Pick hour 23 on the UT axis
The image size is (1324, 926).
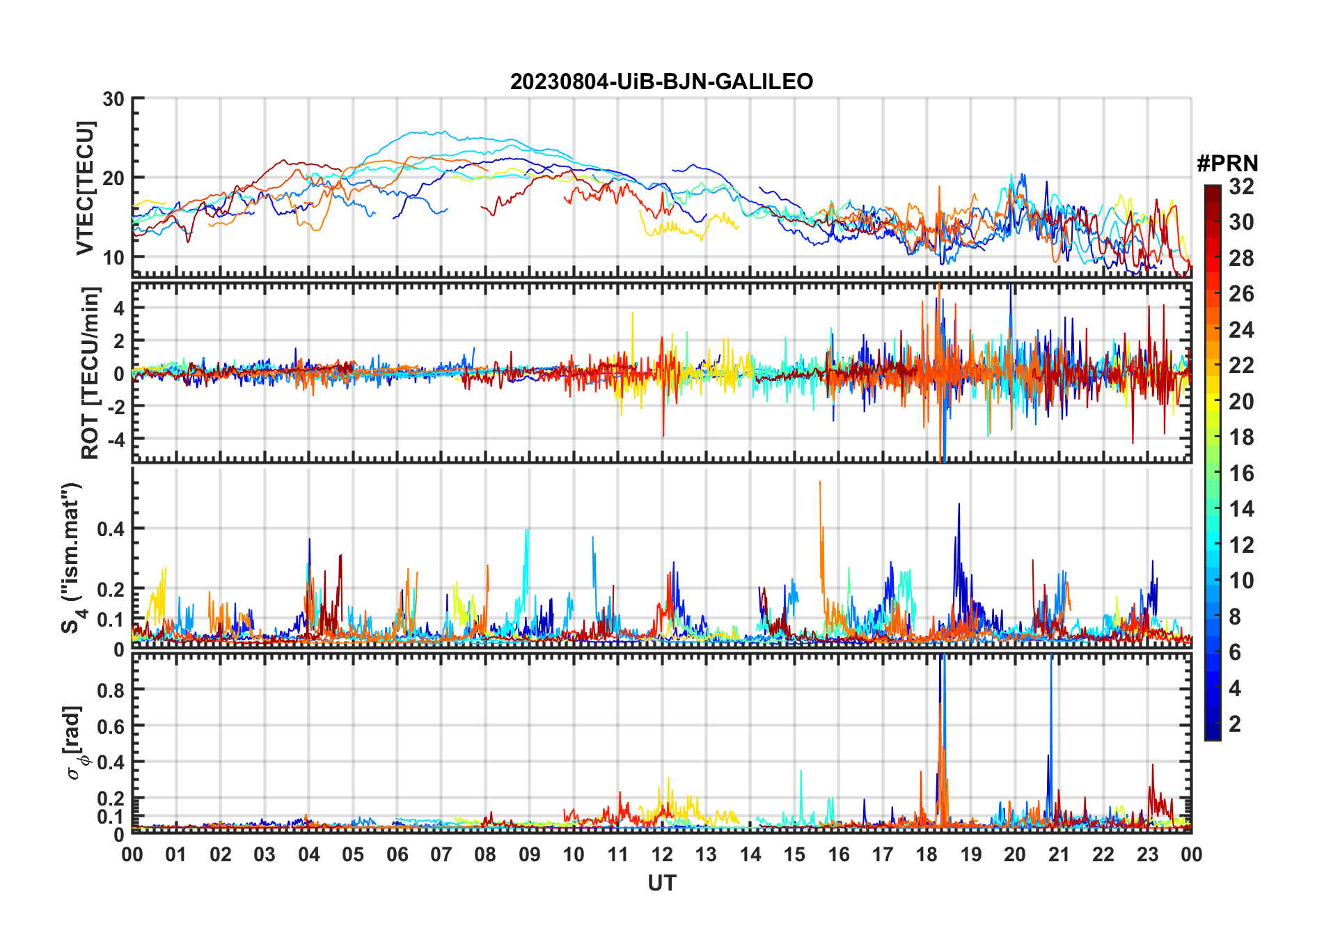[1148, 854]
